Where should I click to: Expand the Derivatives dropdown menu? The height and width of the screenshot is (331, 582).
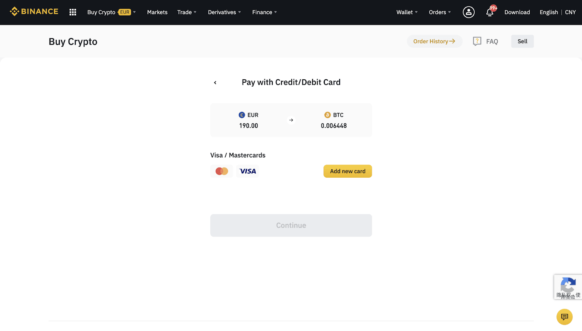[224, 12]
